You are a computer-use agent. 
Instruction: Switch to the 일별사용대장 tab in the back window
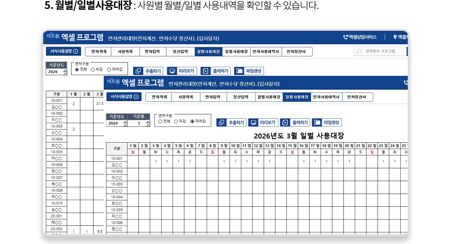coord(236,51)
